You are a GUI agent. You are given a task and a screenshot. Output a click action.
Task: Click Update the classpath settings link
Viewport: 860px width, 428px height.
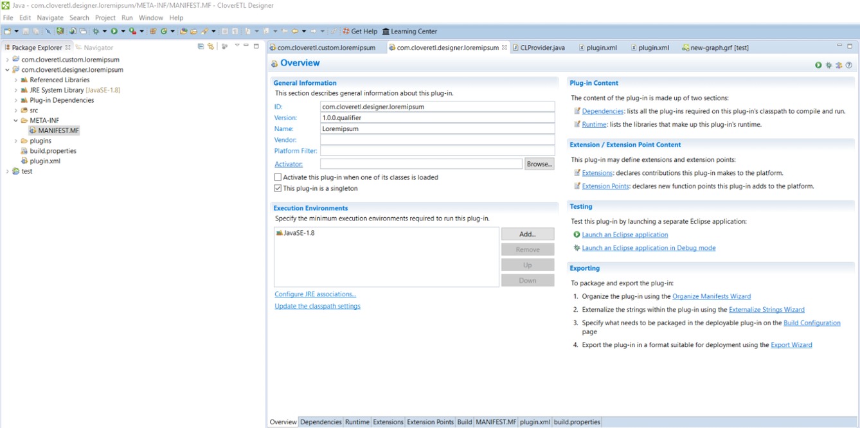tap(318, 306)
